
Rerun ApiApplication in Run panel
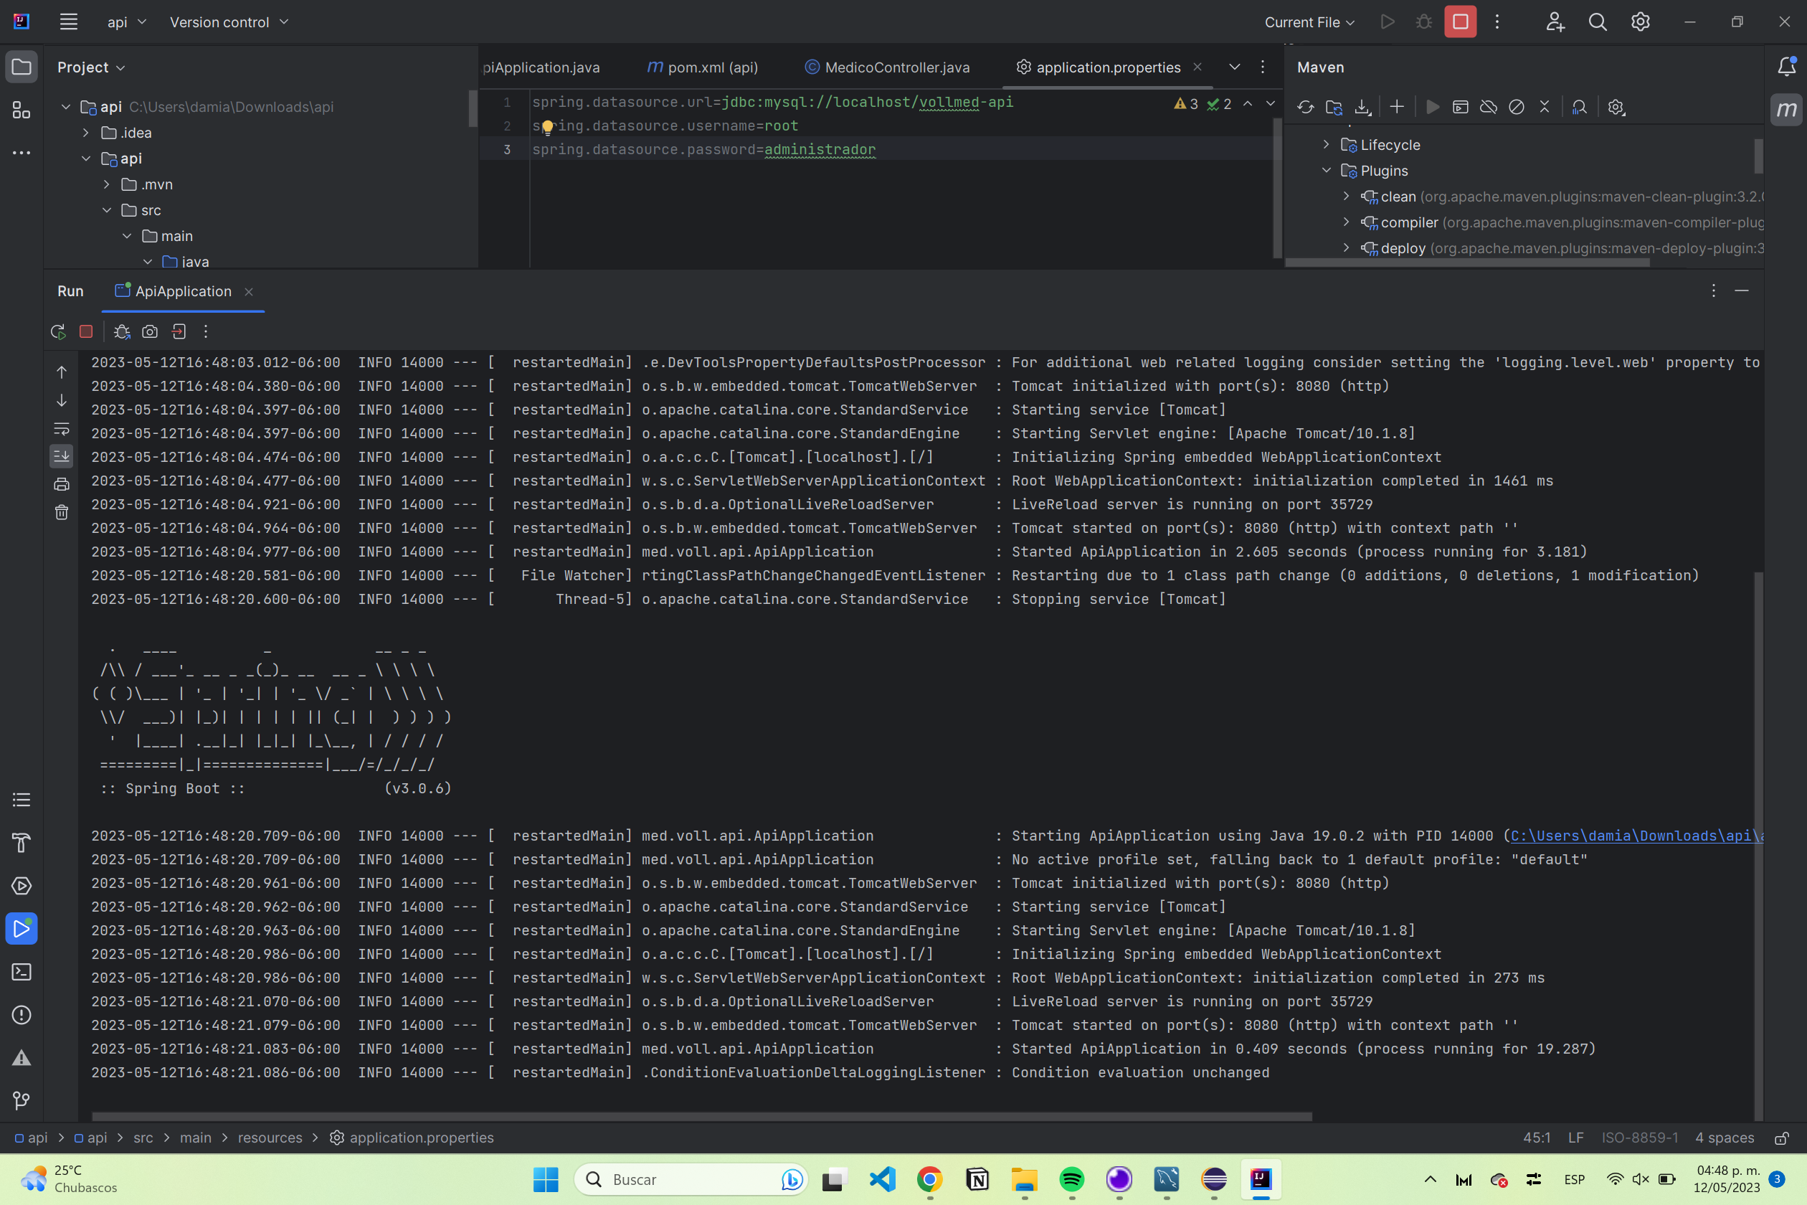pyautogui.click(x=57, y=331)
